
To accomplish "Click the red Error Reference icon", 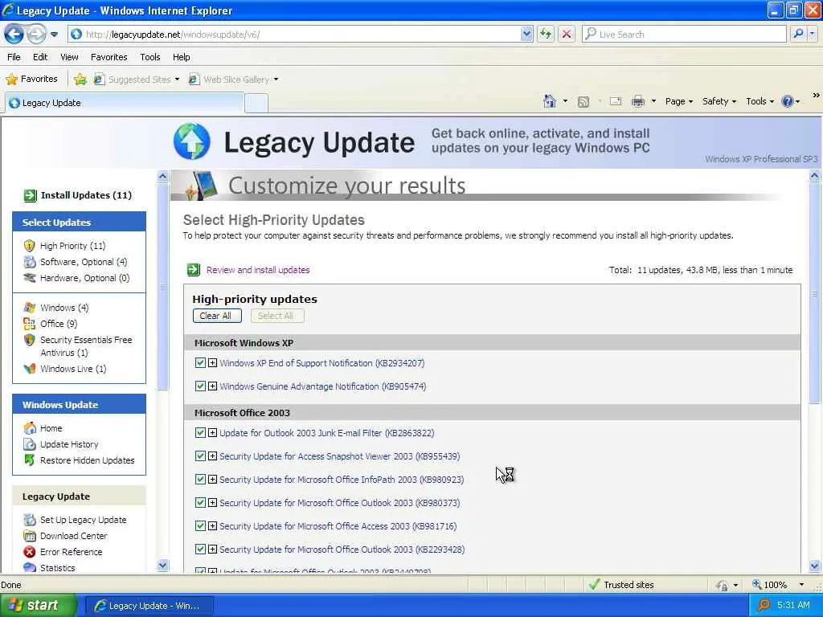I will (x=30, y=552).
